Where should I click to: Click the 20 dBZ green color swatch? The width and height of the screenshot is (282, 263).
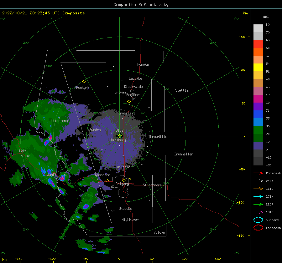pyautogui.click(x=258, y=138)
